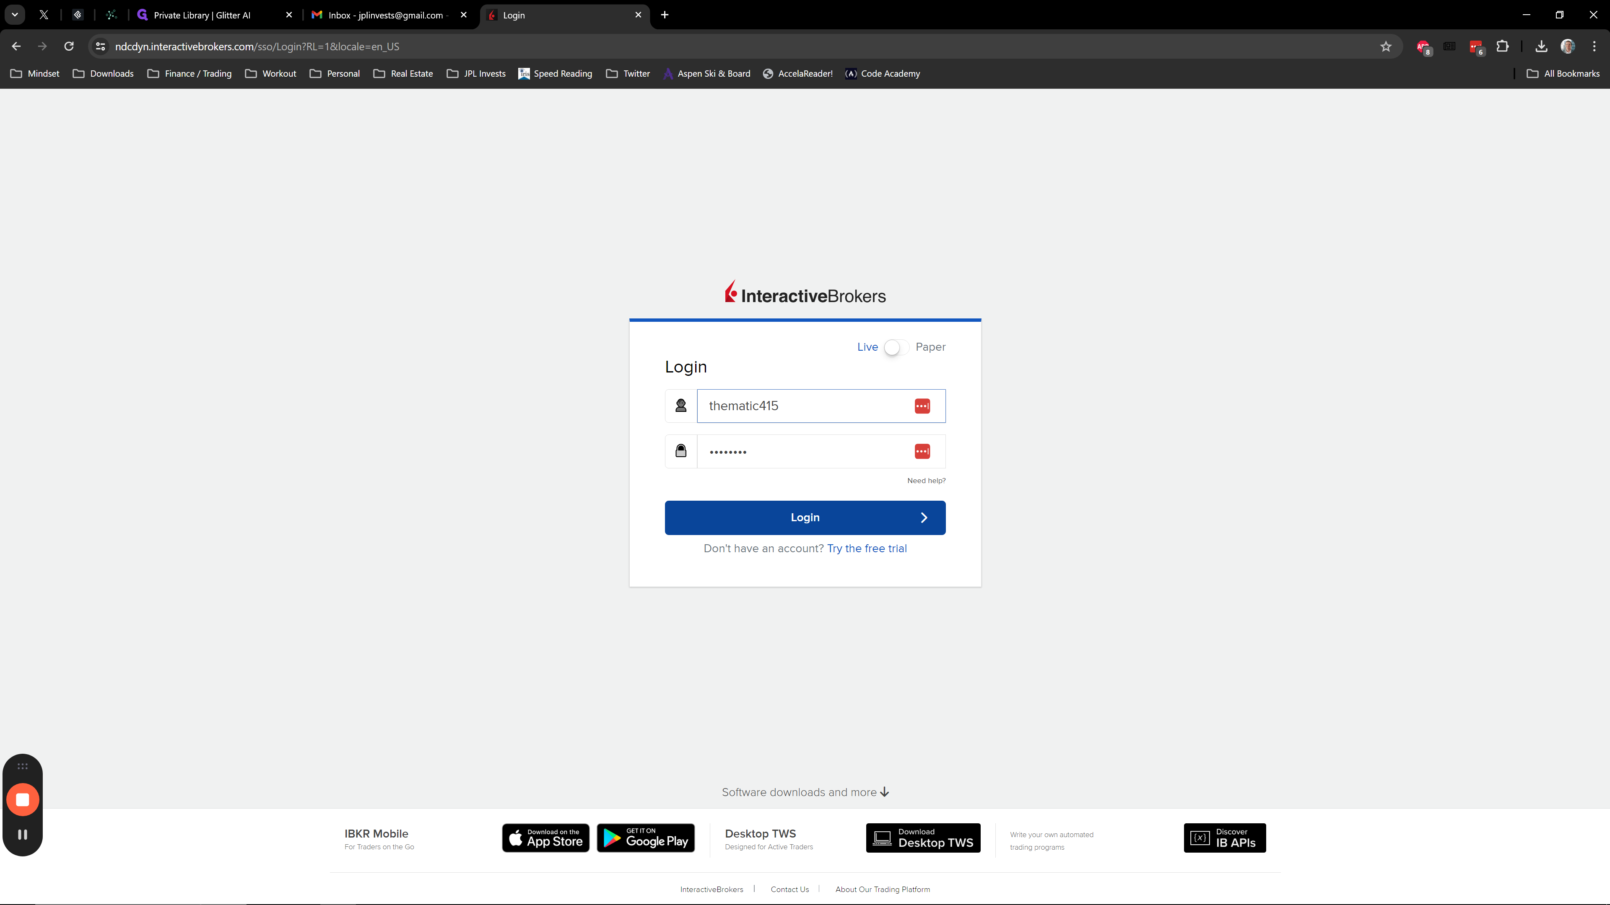
Task: Open InteractiveBrokers footer link
Action: 711,889
